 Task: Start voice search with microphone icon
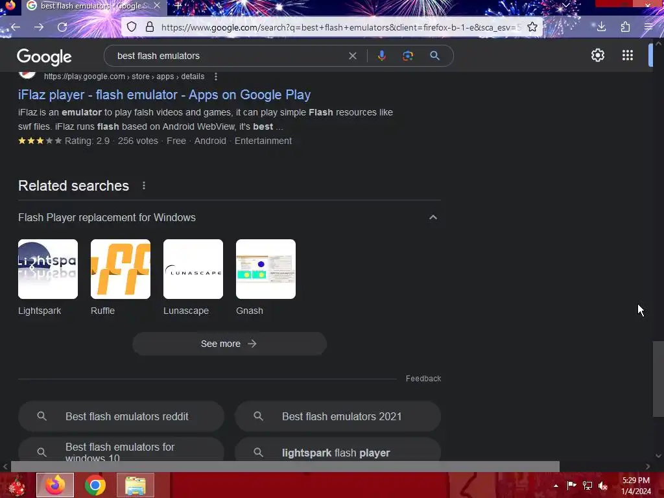(x=381, y=56)
